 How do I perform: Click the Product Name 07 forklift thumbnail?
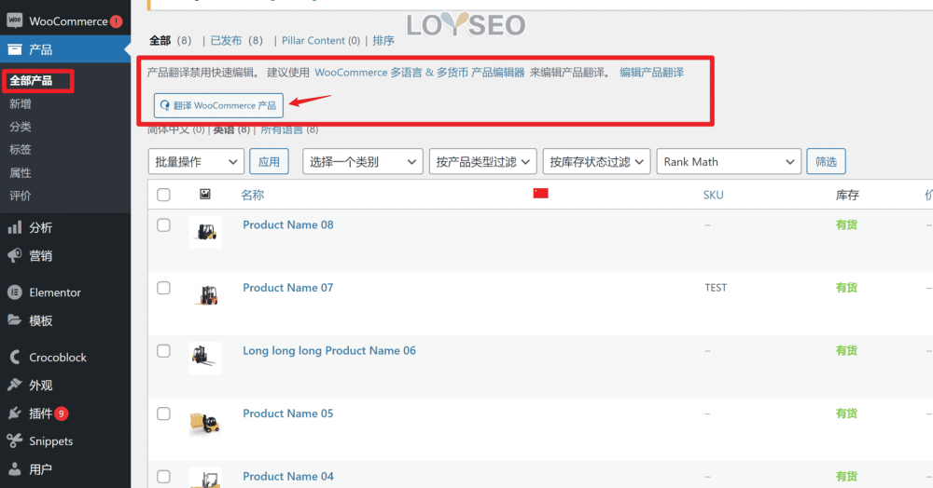(205, 295)
